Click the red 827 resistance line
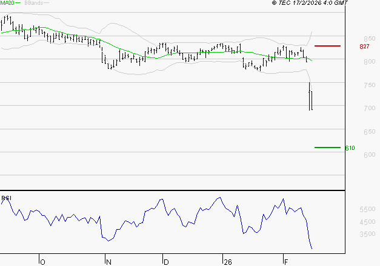The height and width of the screenshot is (266, 380). pyautogui.click(x=327, y=46)
